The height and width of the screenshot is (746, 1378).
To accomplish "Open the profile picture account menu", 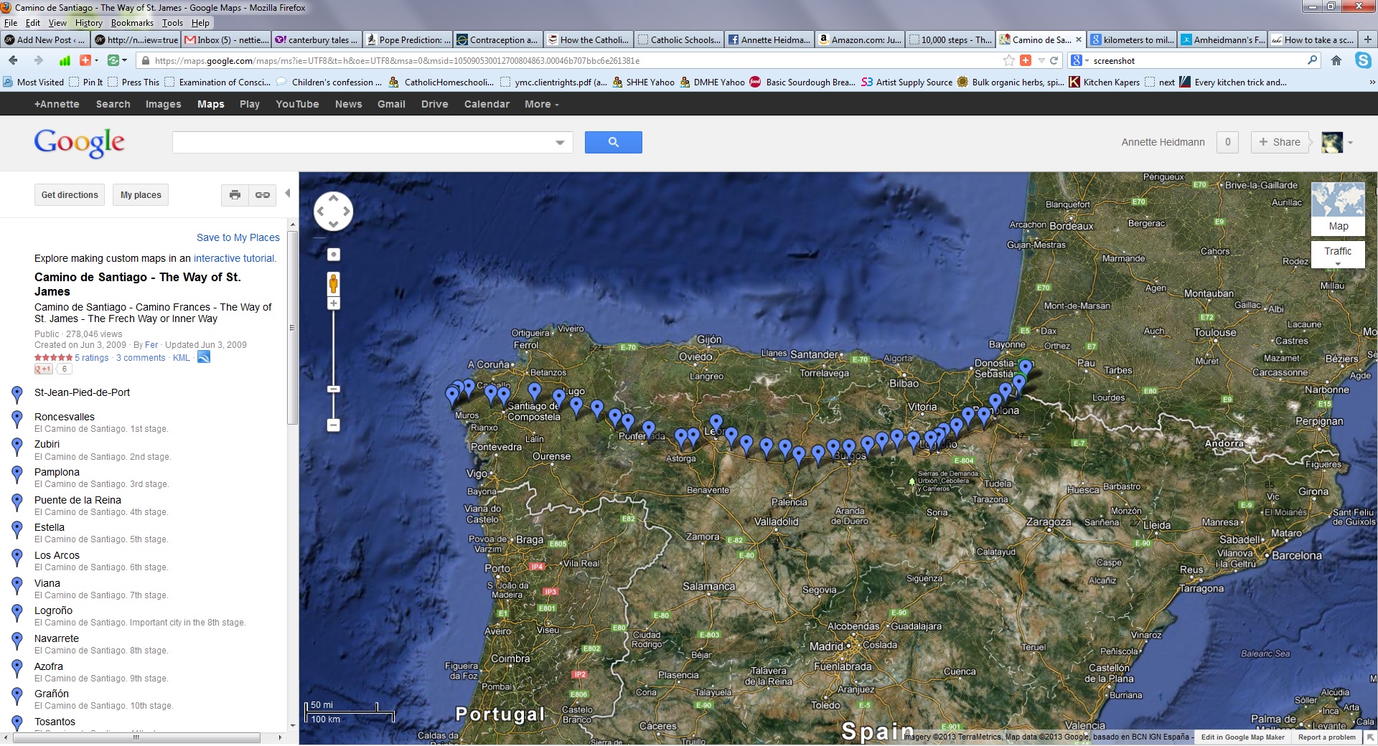I will pos(1337,142).
